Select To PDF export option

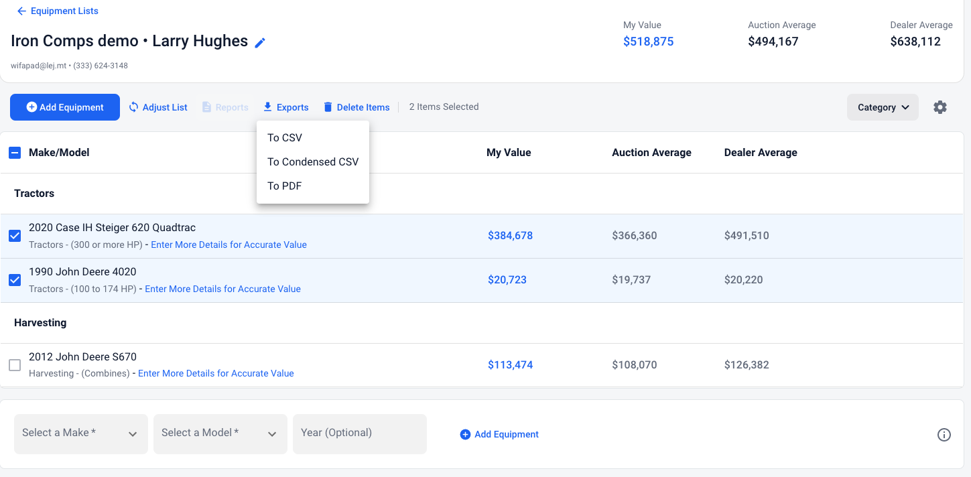pyautogui.click(x=285, y=186)
